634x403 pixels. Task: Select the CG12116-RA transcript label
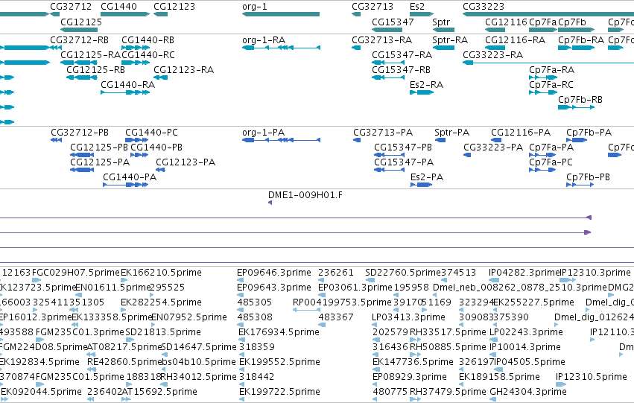click(x=515, y=40)
